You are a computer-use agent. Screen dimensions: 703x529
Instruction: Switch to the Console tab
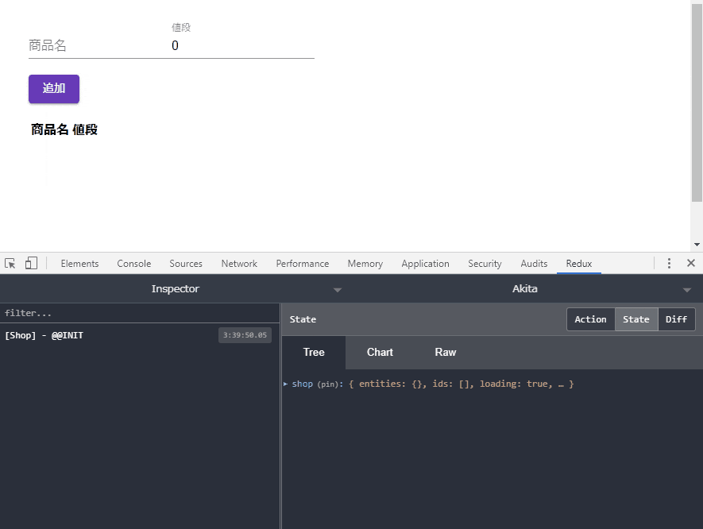pyautogui.click(x=133, y=264)
